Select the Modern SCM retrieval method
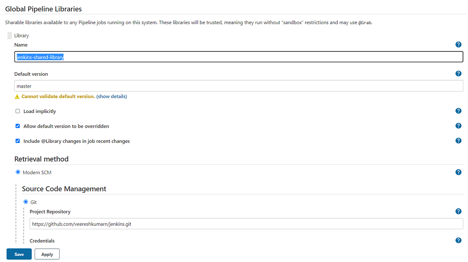 point(18,172)
